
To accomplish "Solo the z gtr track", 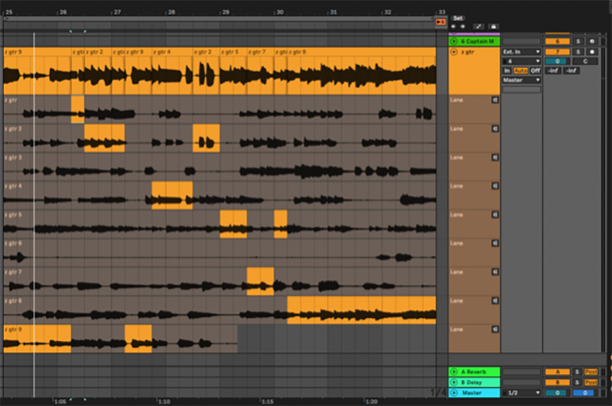I will (x=578, y=51).
